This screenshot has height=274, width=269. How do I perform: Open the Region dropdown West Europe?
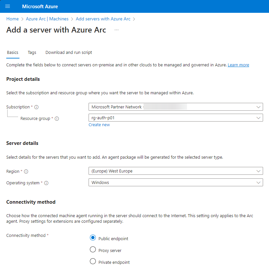pyautogui.click(x=175, y=171)
